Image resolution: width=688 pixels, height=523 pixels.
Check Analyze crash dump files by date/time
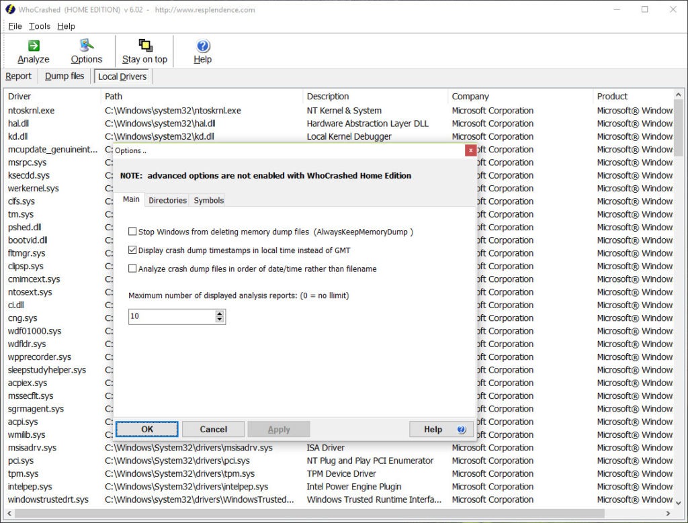133,269
